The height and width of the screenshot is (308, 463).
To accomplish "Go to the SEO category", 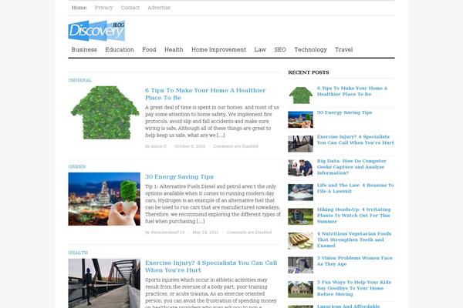I will pyautogui.click(x=280, y=49).
